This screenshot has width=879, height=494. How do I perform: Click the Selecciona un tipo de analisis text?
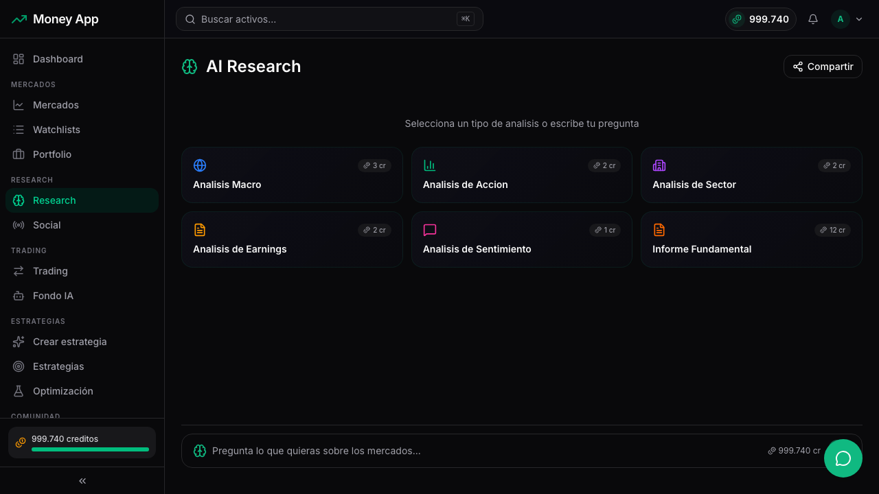pyautogui.click(x=522, y=123)
